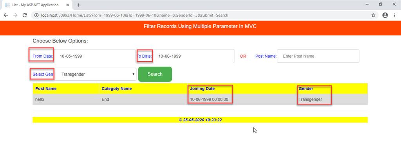Click the 'End' category cell
The image size is (401, 147).
[x=105, y=99]
